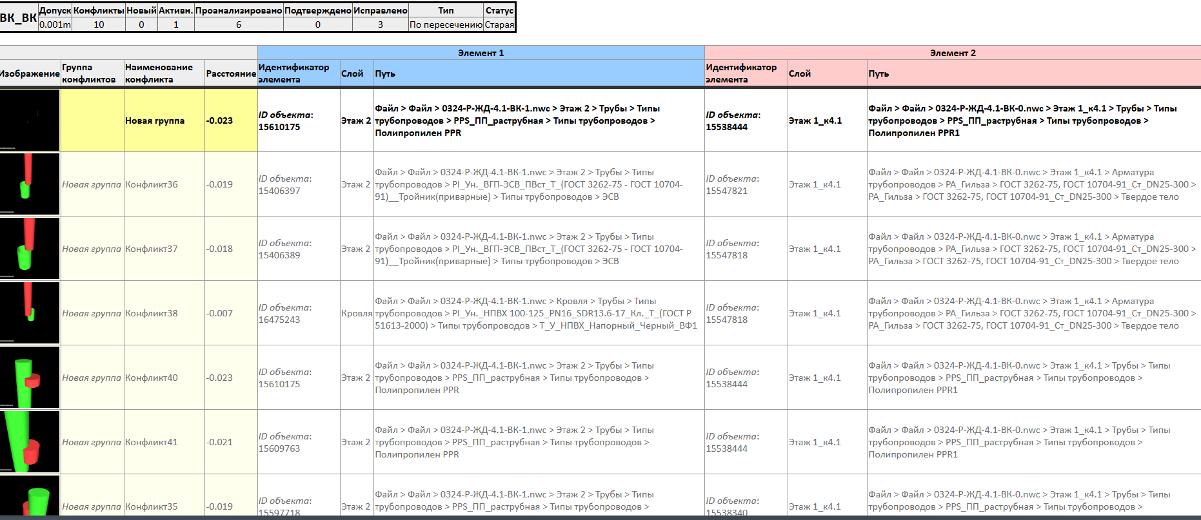Click object ID 16475243

(x=279, y=320)
